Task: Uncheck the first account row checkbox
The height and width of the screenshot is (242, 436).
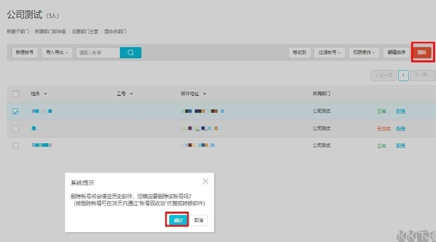Action: point(15,112)
